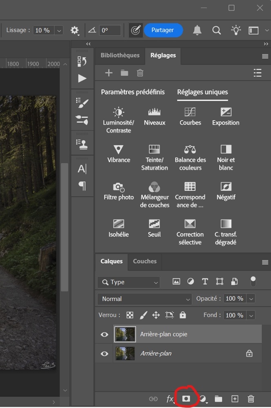
Task: Toggle visibility of the Arrière-plan layer
Action: (x=104, y=354)
